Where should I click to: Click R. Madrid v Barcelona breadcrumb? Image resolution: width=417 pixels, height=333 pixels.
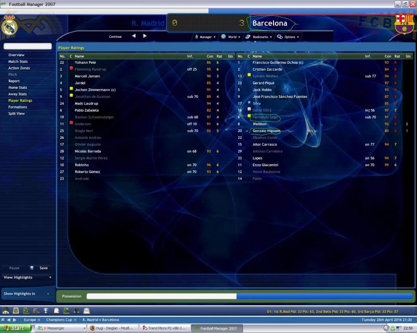coord(100,320)
